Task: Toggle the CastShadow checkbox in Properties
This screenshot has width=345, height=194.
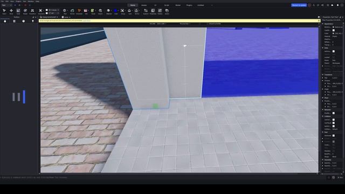Action: point(334,30)
